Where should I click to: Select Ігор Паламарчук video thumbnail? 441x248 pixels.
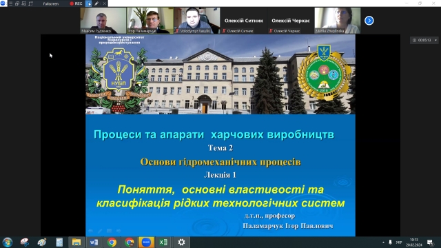click(150, 21)
